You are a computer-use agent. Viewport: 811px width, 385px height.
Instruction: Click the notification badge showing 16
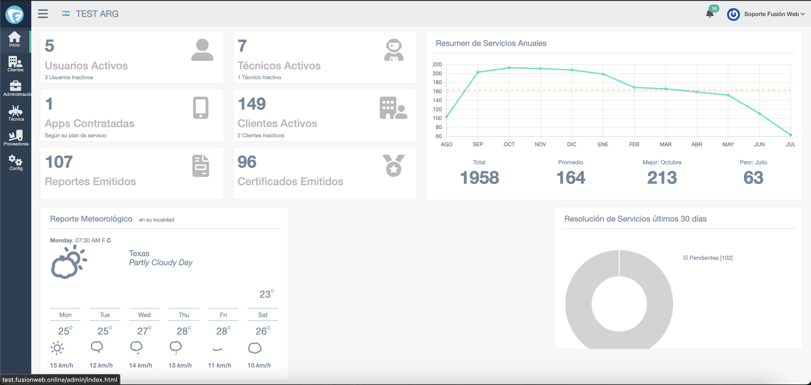(x=714, y=8)
